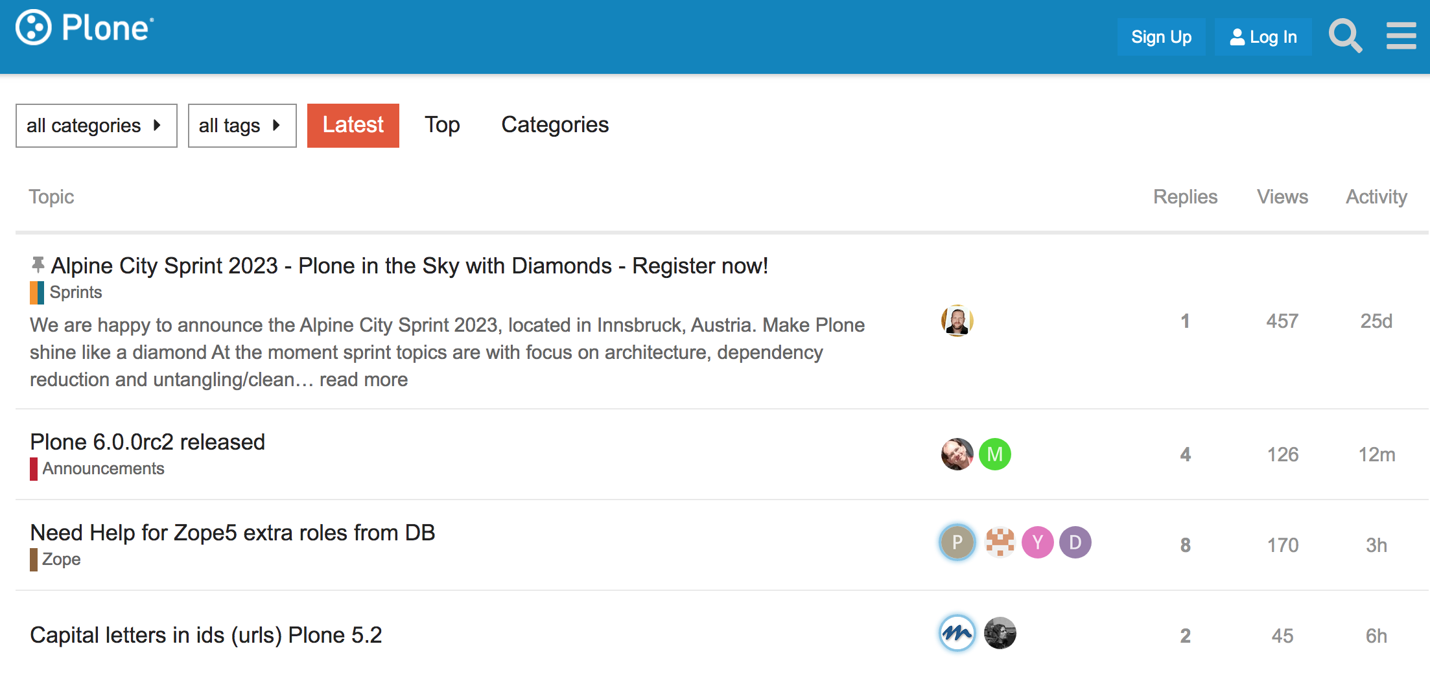The width and height of the screenshot is (1430, 679).
Task: Open the Sprints category badge
Action: tap(66, 293)
